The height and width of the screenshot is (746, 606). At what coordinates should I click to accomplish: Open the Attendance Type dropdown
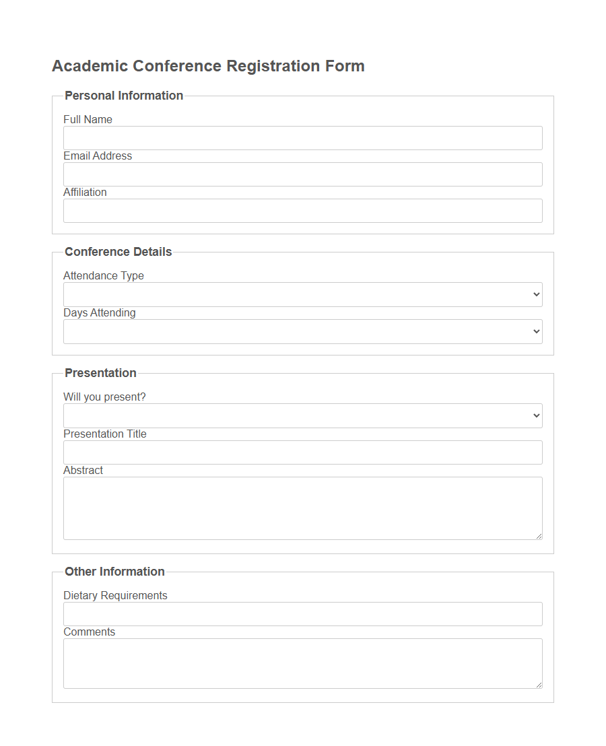[302, 294]
